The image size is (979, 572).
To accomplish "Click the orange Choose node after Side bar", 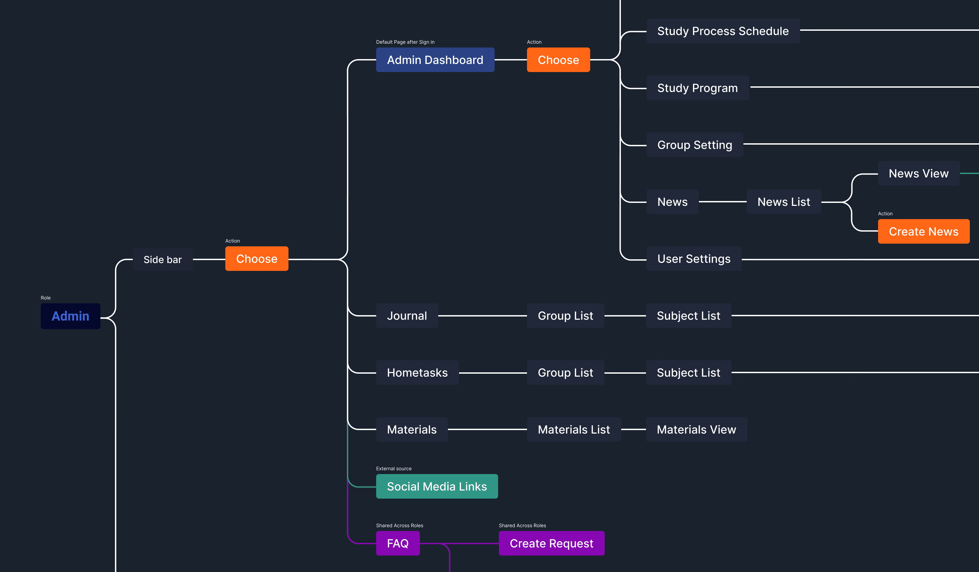I will pyautogui.click(x=256, y=259).
